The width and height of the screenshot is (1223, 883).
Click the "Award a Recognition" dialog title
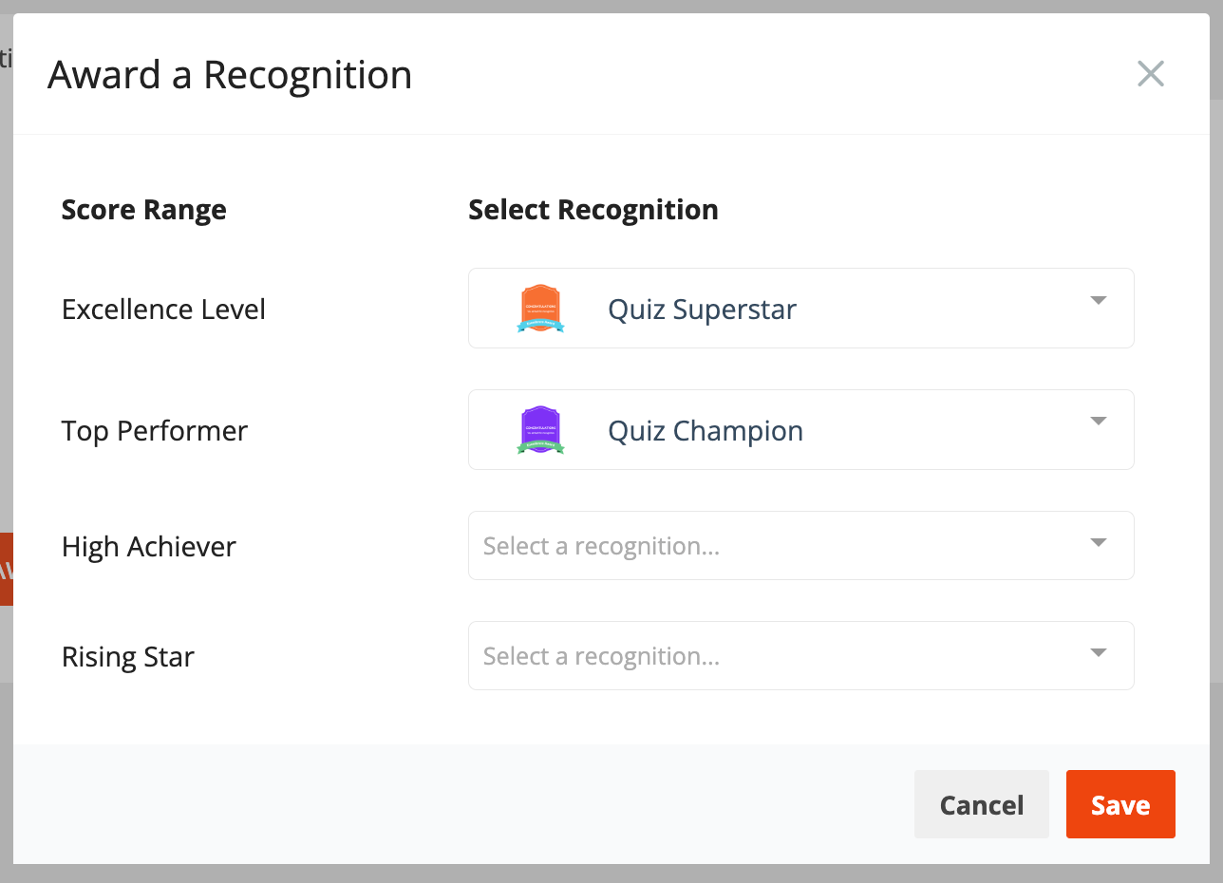[x=230, y=75]
